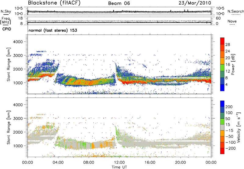Pick the green 15–50 velocity swatch
This screenshot has height=169, width=244.
pos(222,121)
